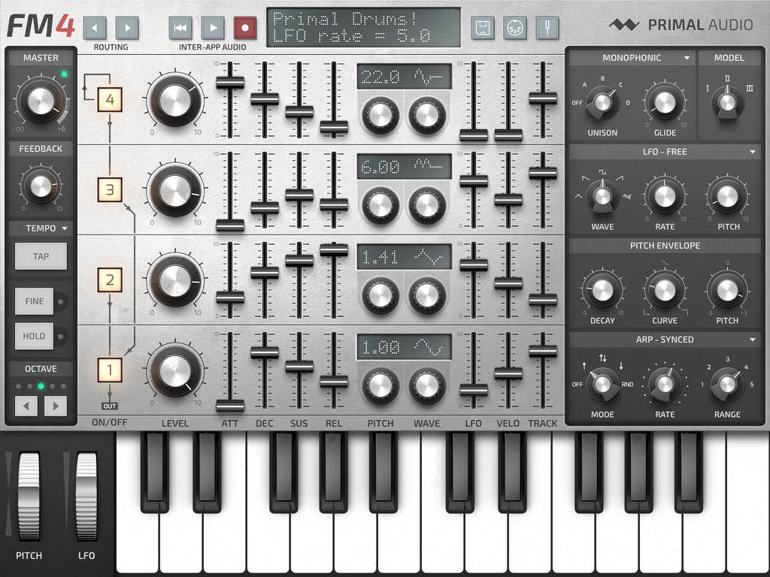The height and width of the screenshot is (577, 770).
Task: Click the ARP RATE knob
Action: tap(665, 385)
